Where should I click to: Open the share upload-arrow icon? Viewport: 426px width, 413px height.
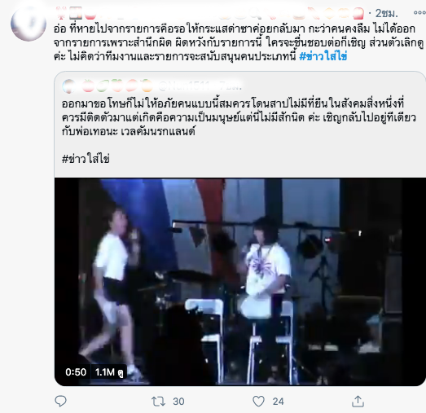pyautogui.click(x=358, y=402)
